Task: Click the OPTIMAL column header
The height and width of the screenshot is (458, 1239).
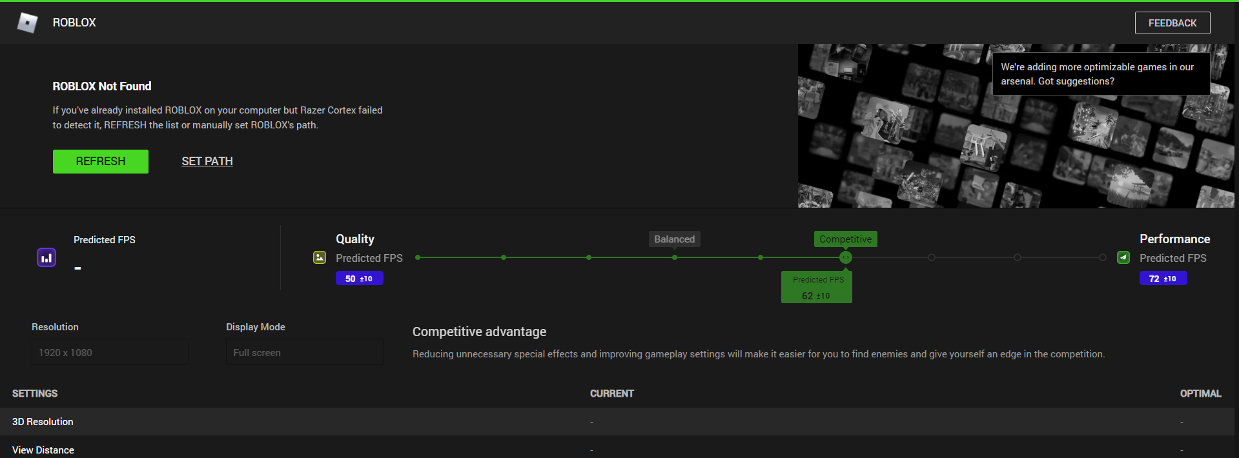Action: [x=1200, y=393]
